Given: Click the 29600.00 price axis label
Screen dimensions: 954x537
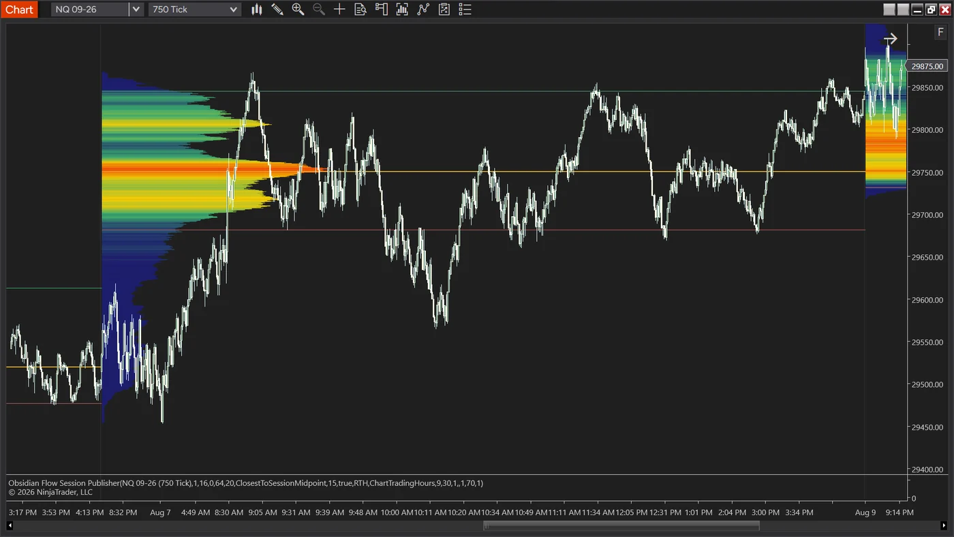Looking at the screenshot, I should [927, 300].
